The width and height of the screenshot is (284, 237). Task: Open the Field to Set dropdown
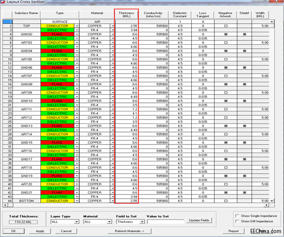[x=142, y=222]
